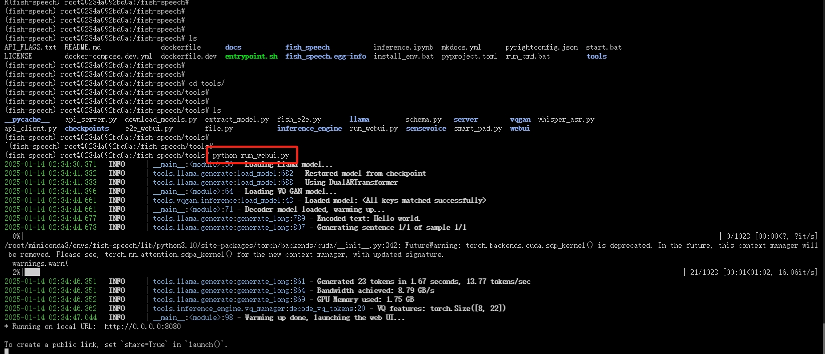Open the local URL http://0.0.0.0:8080
Screen dimensions: 825x354
click(143, 326)
